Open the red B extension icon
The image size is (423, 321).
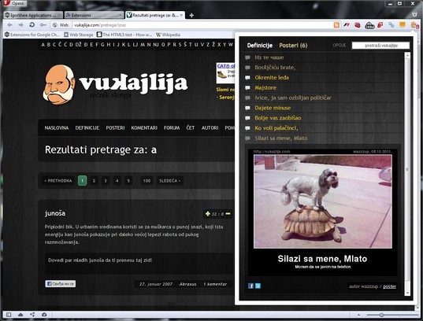380,25
